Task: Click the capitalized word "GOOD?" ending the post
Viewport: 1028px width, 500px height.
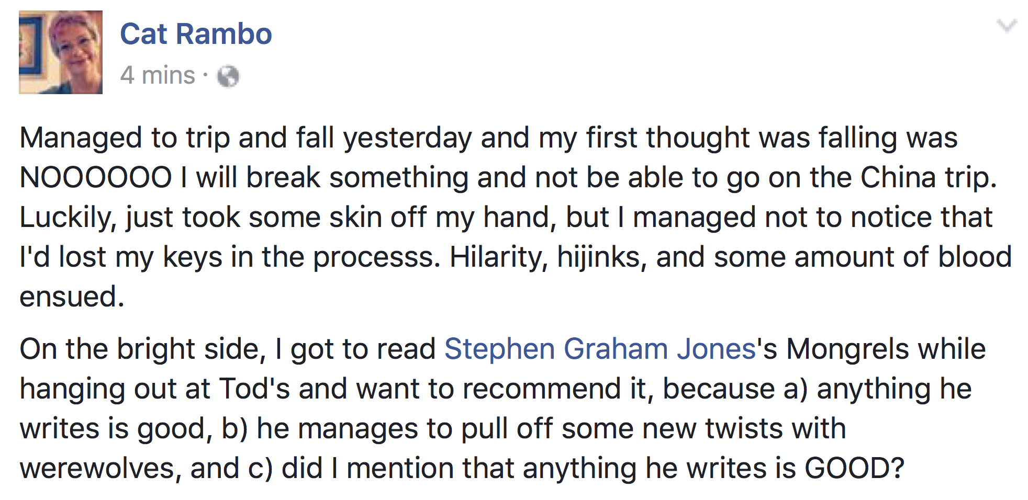Action: tap(854, 468)
